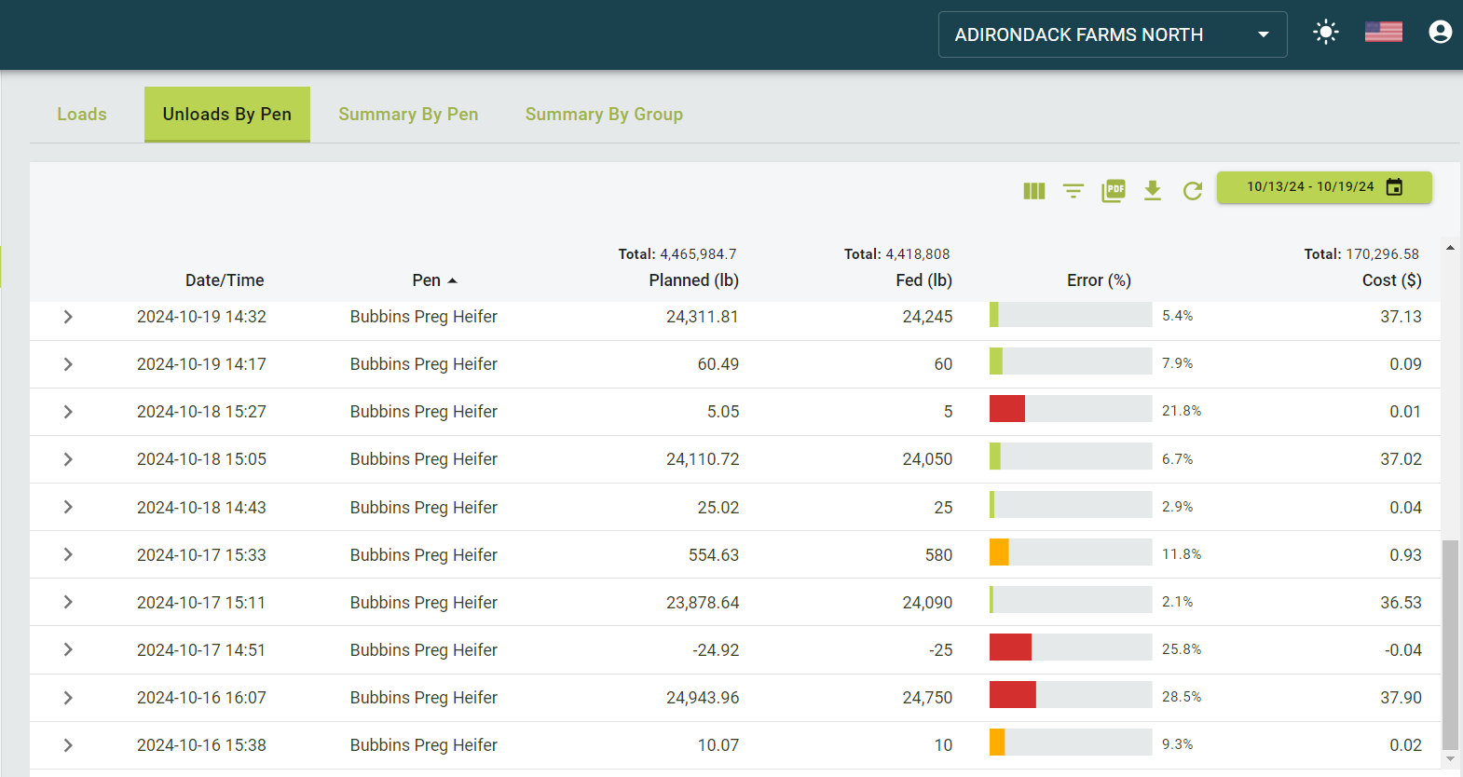1463x777 pixels.
Task: Switch to the Loads tab
Action: (82, 115)
